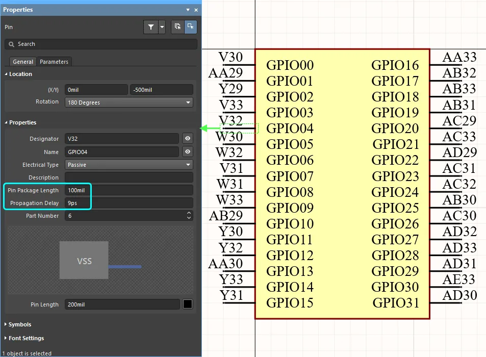Click the GPIO31 pin name
The image size is (486, 357).
pyautogui.click(x=396, y=303)
